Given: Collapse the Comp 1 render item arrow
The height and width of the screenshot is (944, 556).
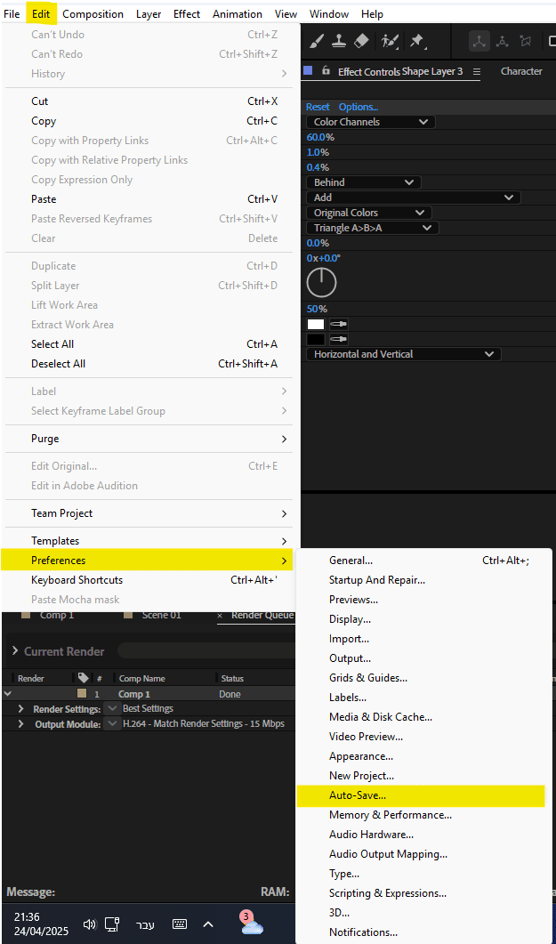Looking at the screenshot, I should (x=8, y=693).
